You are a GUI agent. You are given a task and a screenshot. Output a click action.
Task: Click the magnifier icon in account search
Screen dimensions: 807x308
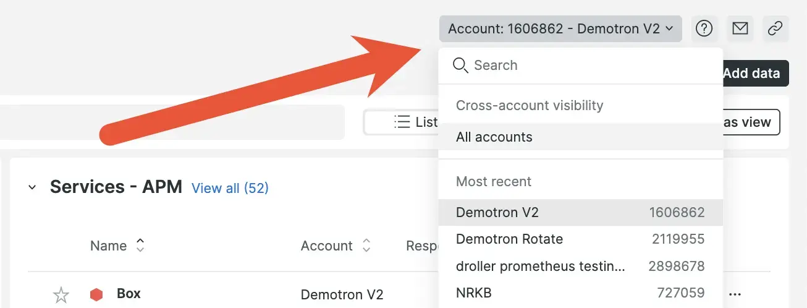coord(460,66)
